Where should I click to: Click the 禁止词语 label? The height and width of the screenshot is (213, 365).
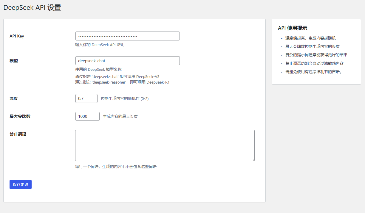[18, 134]
